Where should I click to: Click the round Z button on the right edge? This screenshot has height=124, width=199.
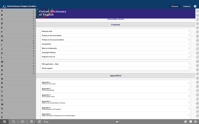click(x=197, y=116)
